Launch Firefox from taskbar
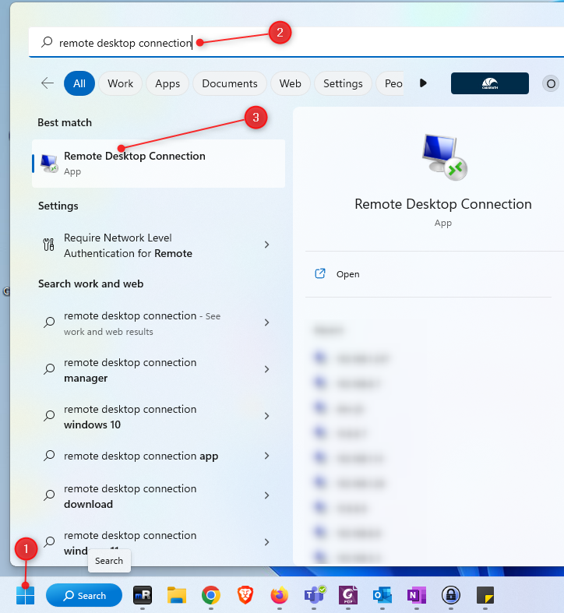Image resolution: width=564 pixels, height=613 pixels. click(x=279, y=595)
